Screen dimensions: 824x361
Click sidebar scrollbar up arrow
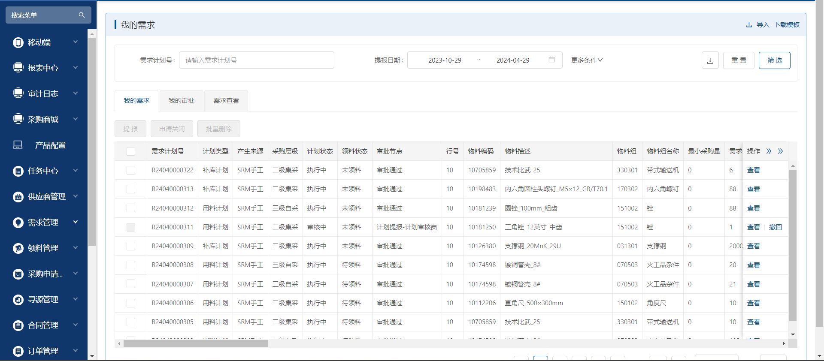pyautogui.click(x=91, y=34)
